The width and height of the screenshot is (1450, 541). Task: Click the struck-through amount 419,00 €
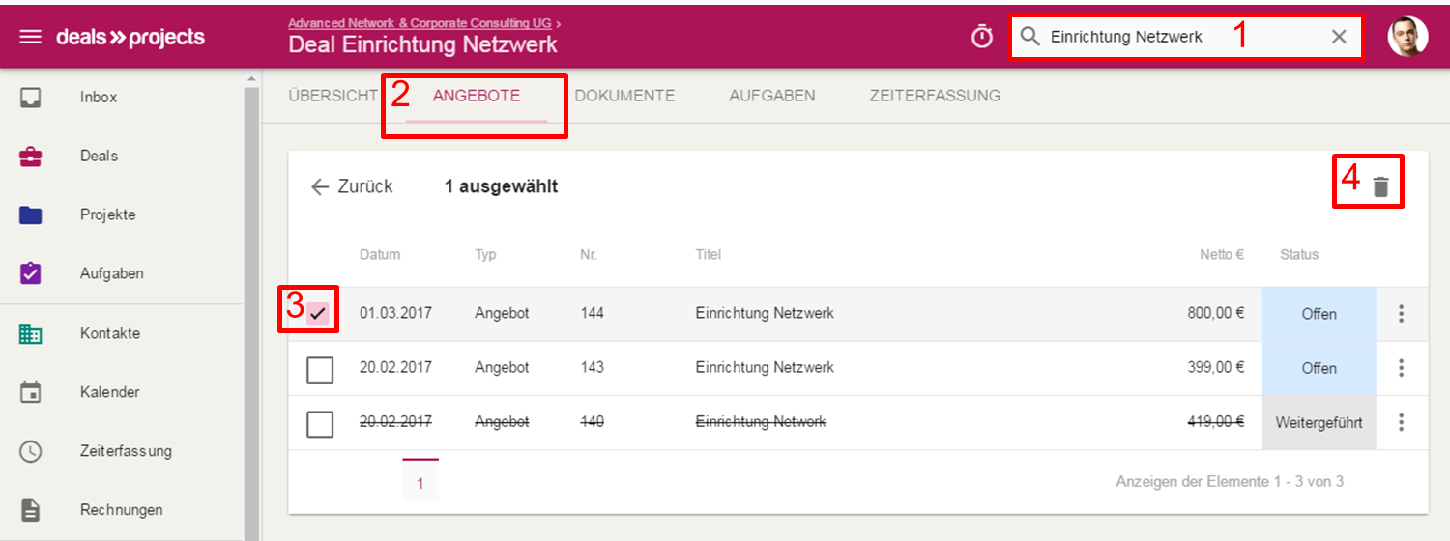1216,422
